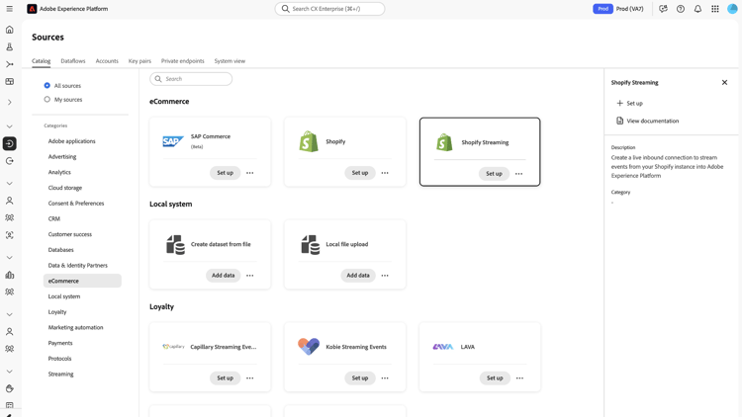
Task: Click the Adobe Experience Platform logo
Action: coord(32,9)
